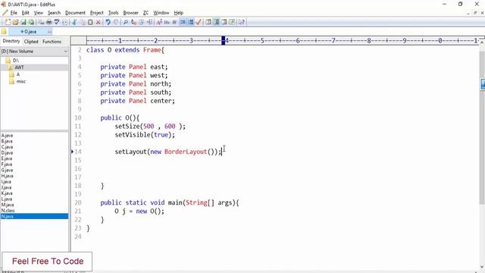Click the 'private Panel center;' line
This screenshot has height=273, width=485.
(x=138, y=101)
